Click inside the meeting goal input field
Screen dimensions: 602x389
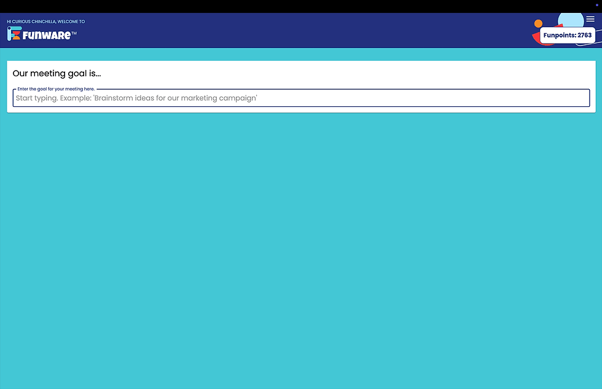pyautogui.click(x=301, y=98)
